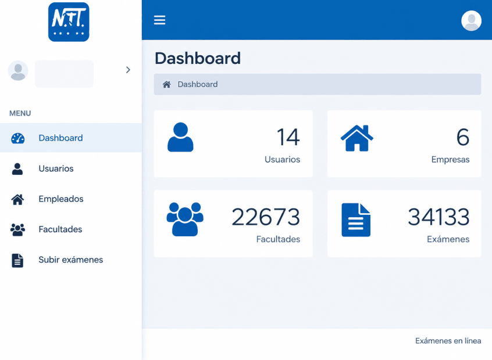Click the sidebar profile avatar
492x360 pixels.
click(x=18, y=70)
